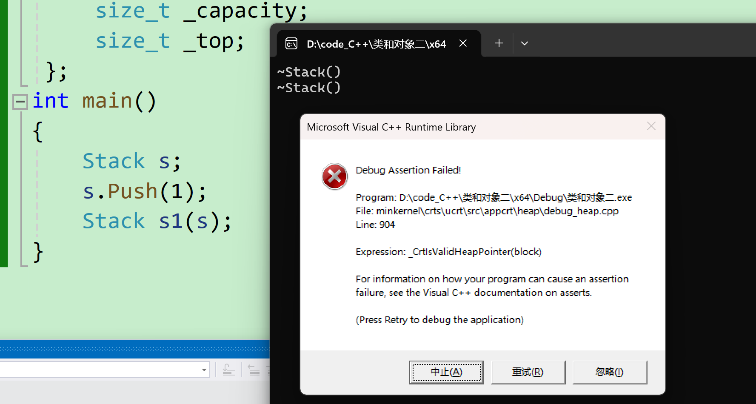Click the Expression: _CrtIsValidHeapPointer(block) text

click(x=449, y=252)
